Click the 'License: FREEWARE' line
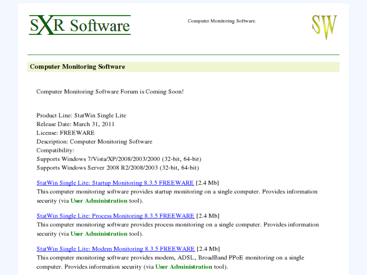367x275 pixels. pos(65,133)
